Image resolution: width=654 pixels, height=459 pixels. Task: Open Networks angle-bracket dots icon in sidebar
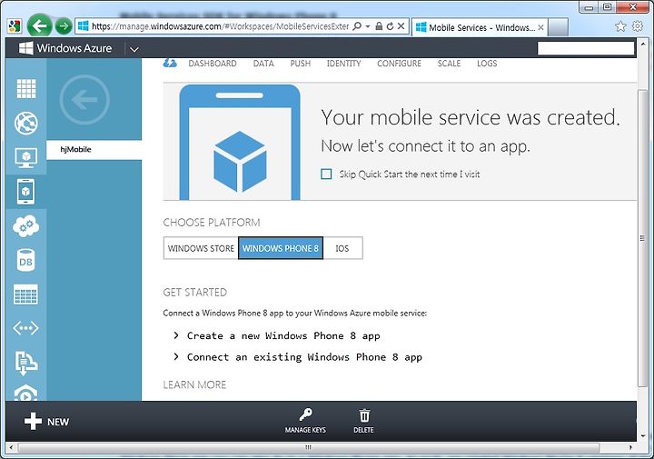(x=25, y=328)
